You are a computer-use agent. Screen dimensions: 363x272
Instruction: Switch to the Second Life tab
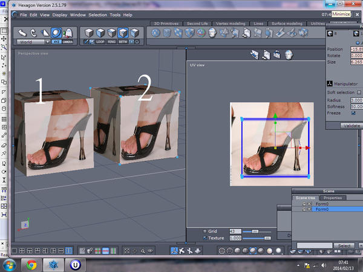tap(197, 24)
